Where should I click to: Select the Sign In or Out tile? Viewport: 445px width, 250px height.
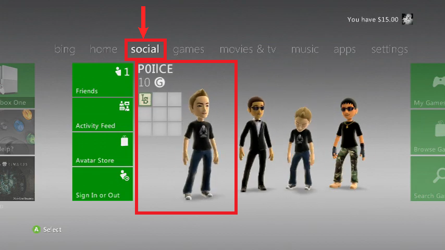pyautogui.click(x=103, y=184)
